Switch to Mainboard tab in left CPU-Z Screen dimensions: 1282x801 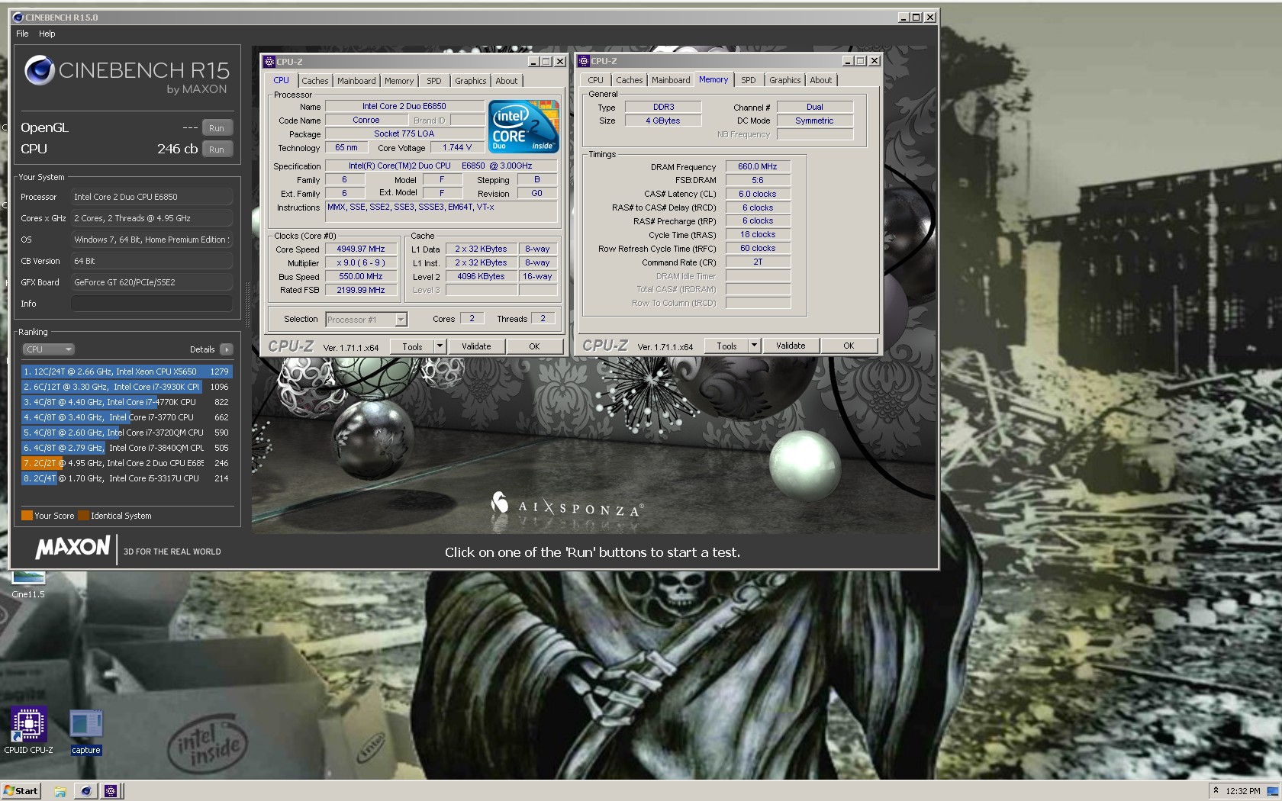coord(356,81)
